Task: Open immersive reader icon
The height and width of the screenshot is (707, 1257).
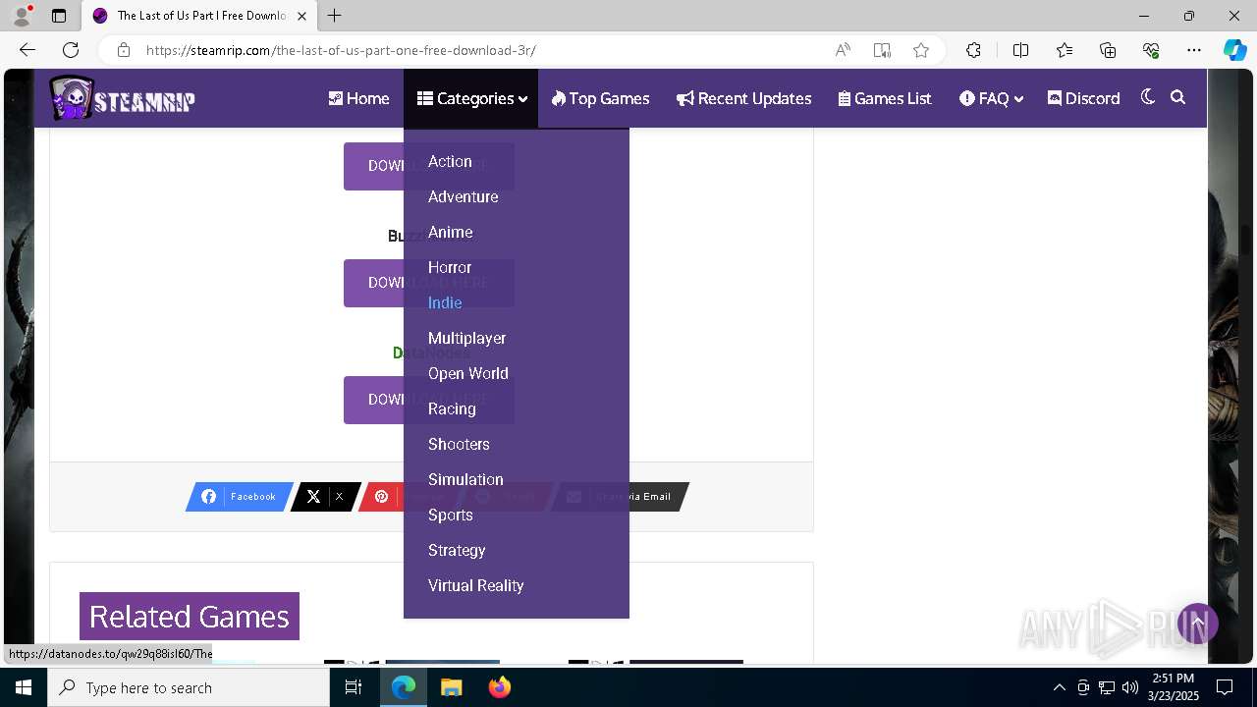Action: coord(882,50)
